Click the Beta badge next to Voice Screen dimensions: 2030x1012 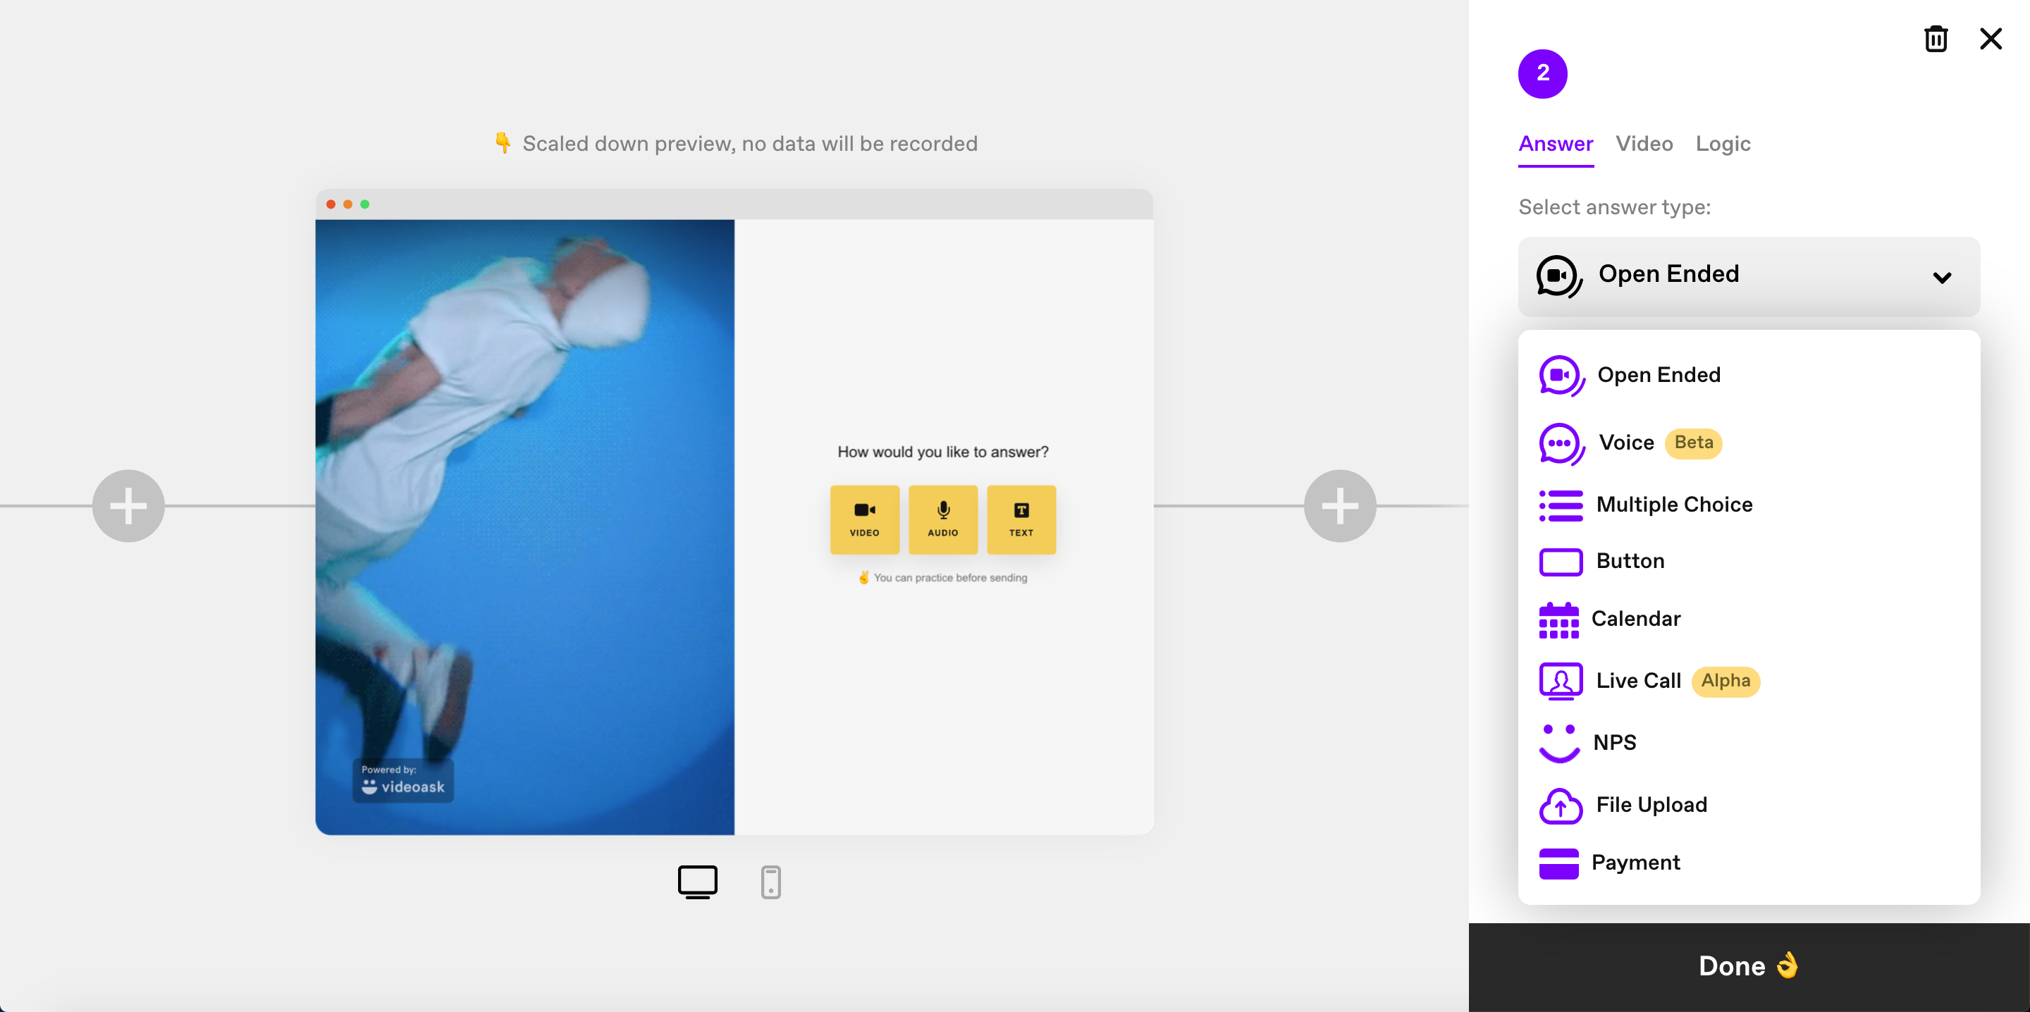point(1694,443)
